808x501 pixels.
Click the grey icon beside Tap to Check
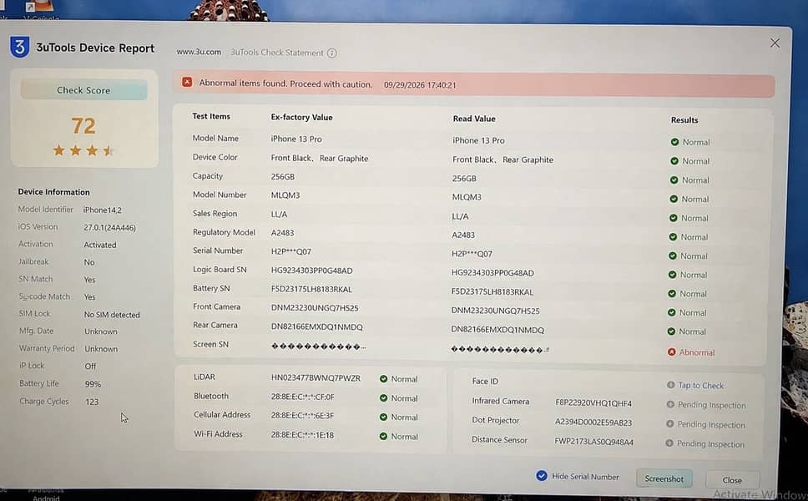(x=670, y=384)
